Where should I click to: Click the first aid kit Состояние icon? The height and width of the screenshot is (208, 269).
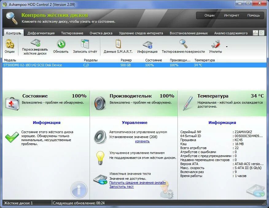pyautogui.click(x=12, y=104)
